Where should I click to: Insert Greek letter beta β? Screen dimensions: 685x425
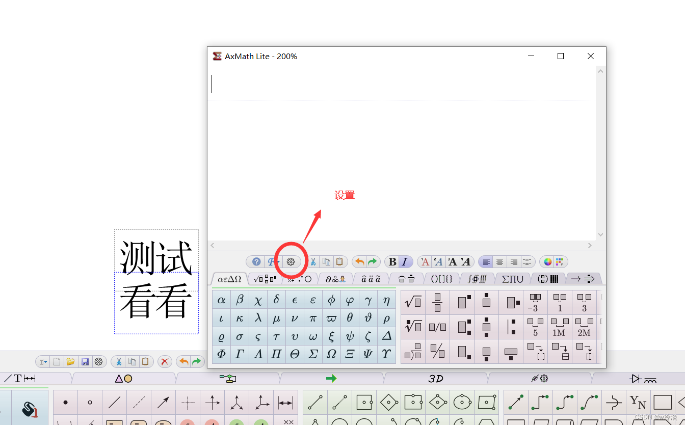(240, 300)
